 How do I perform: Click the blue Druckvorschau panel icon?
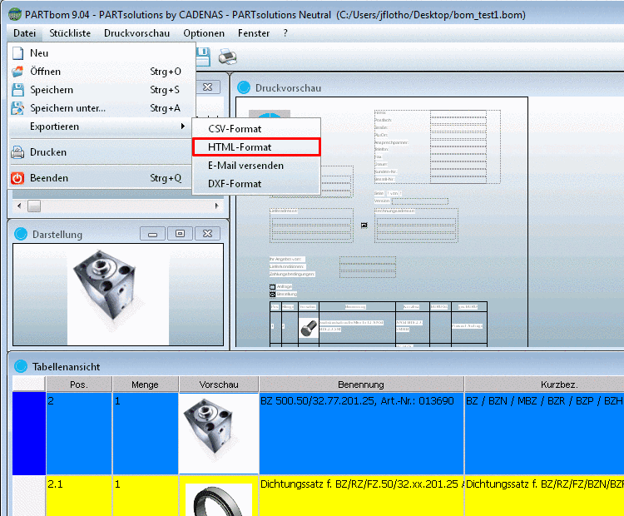(244, 87)
